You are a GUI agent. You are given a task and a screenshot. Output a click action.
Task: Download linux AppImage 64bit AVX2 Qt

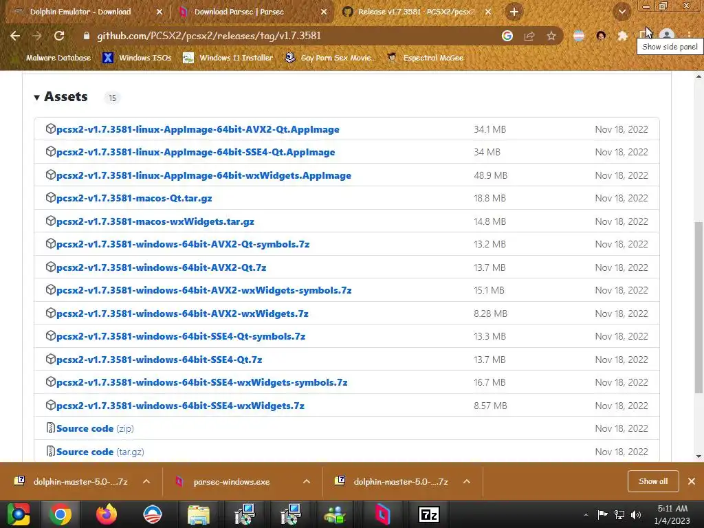(197, 129)
